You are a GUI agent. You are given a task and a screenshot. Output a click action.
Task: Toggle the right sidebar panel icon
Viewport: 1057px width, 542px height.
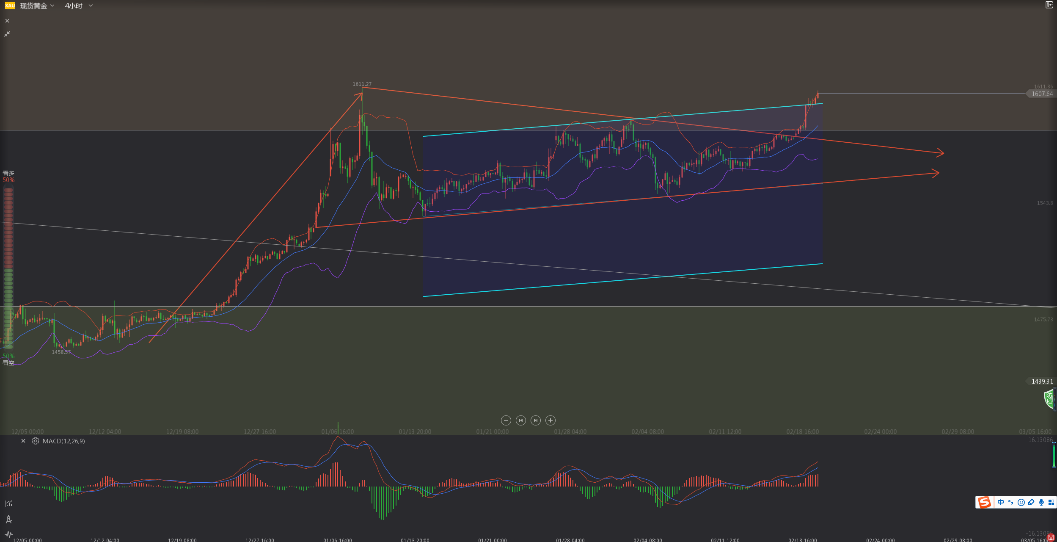(x=1049, y=5)
